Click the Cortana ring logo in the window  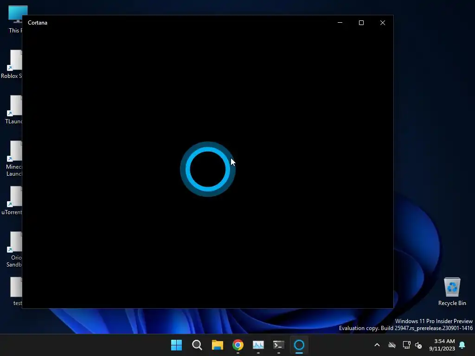(x=208, y=169)
